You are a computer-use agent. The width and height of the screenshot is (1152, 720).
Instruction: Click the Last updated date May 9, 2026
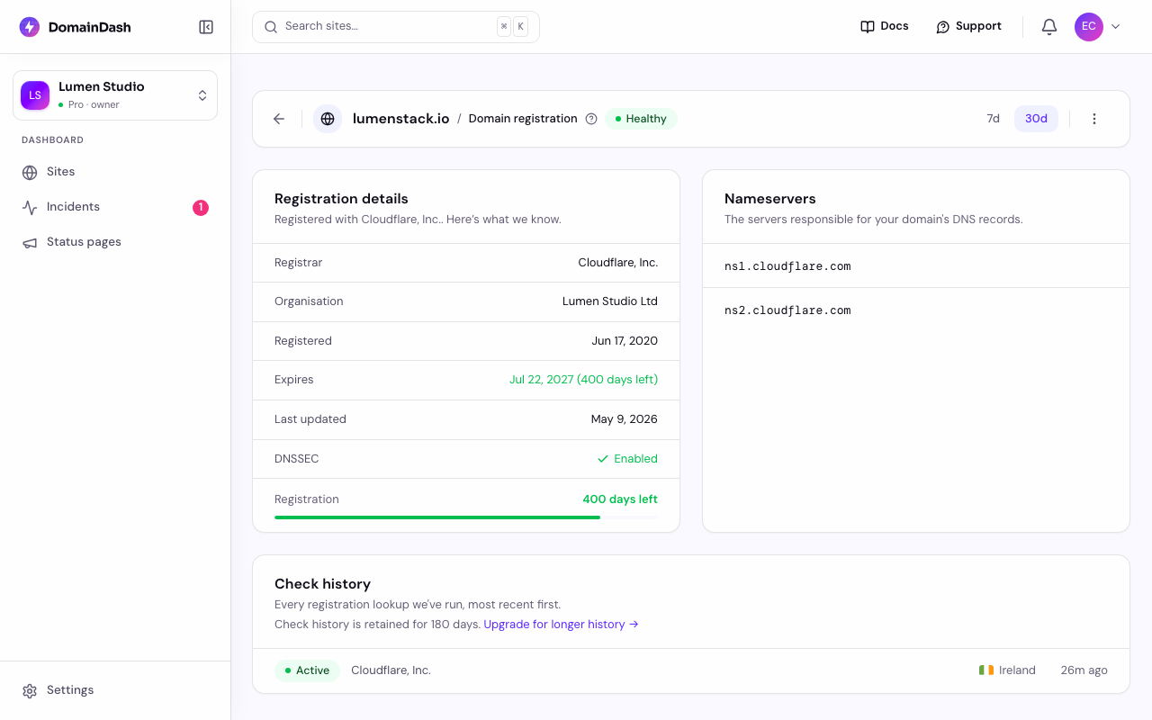point(625,419)
